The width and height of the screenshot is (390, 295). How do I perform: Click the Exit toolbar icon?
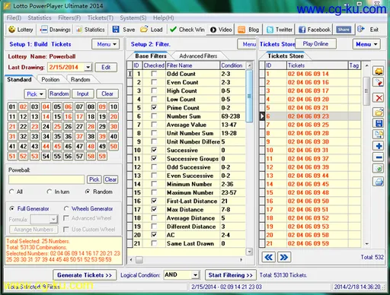click(x=361, y=30)
